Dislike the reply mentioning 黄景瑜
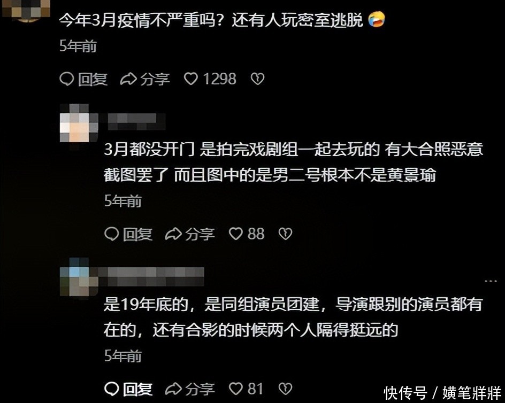This screenshot has width=505, height=403. point(285,234)
